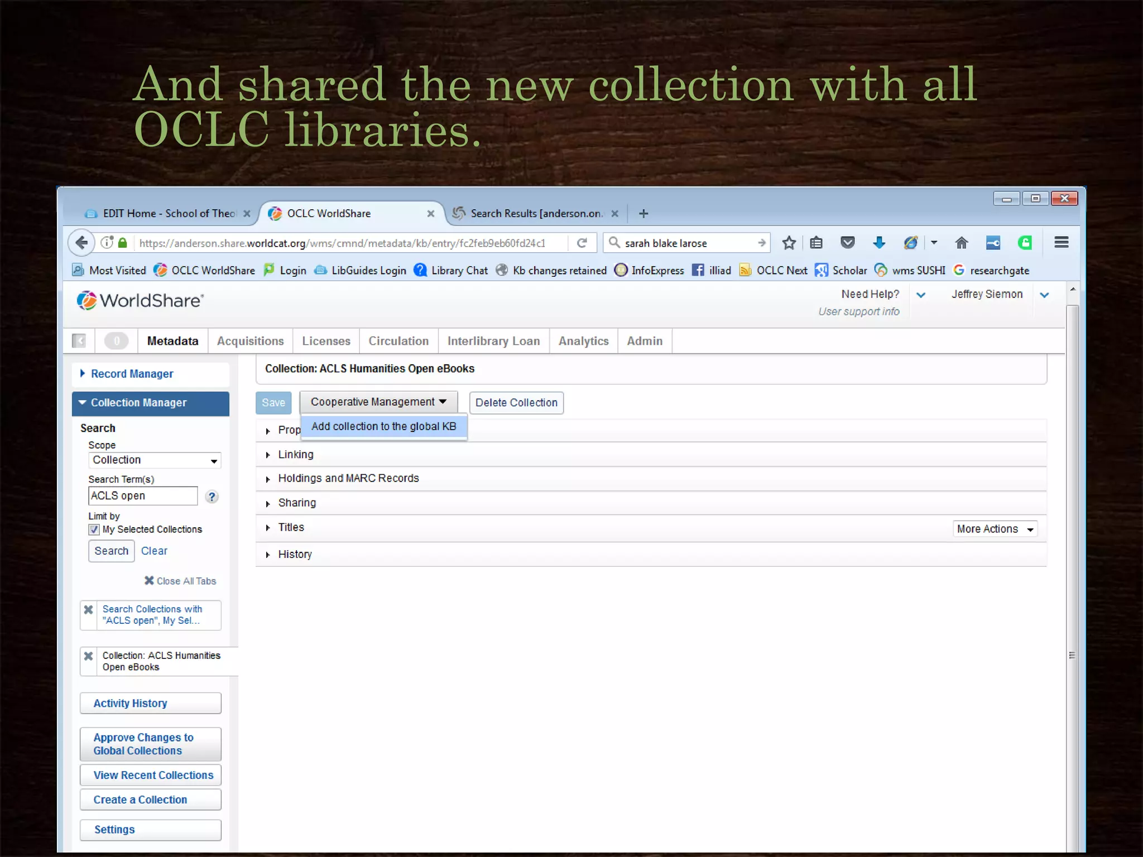Screen dimensions: 1143x857
Task: Bookmark this page with the star icon
Action: 789,243
